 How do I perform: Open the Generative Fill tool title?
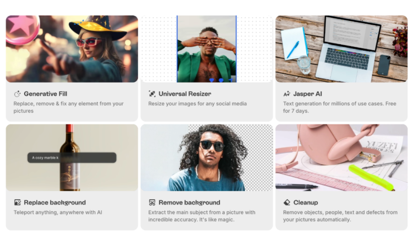tap(45, 94)
